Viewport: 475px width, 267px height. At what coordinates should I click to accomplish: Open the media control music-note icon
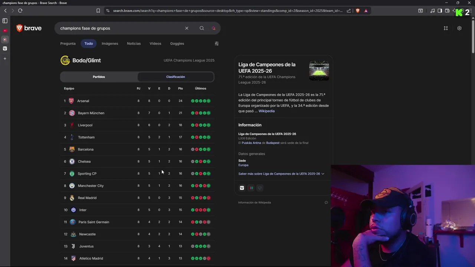point(432,11)
